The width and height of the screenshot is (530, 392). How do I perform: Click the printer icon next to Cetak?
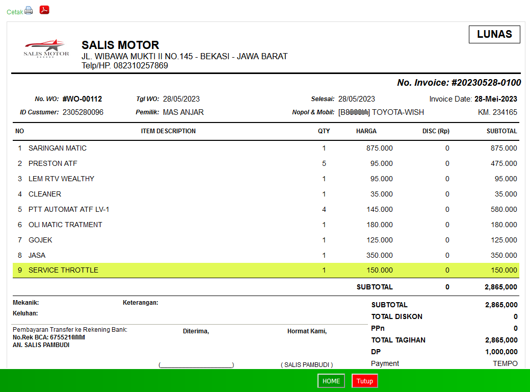pyautogui.click(x=29, y=10)
